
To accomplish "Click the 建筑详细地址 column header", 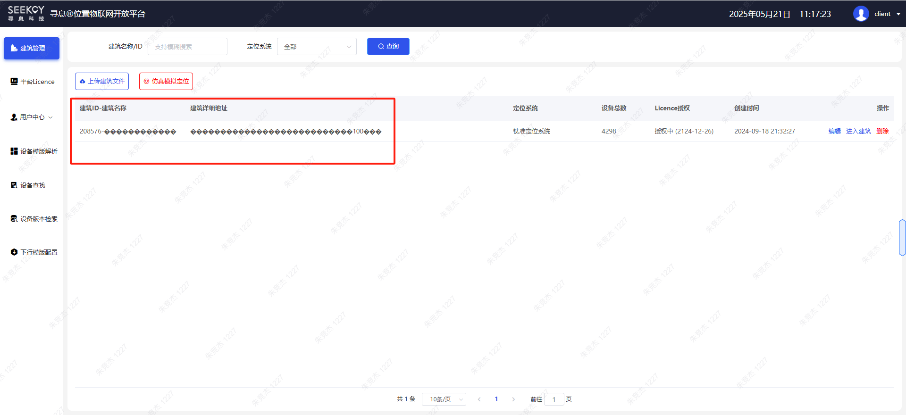I will click(209, 108).
